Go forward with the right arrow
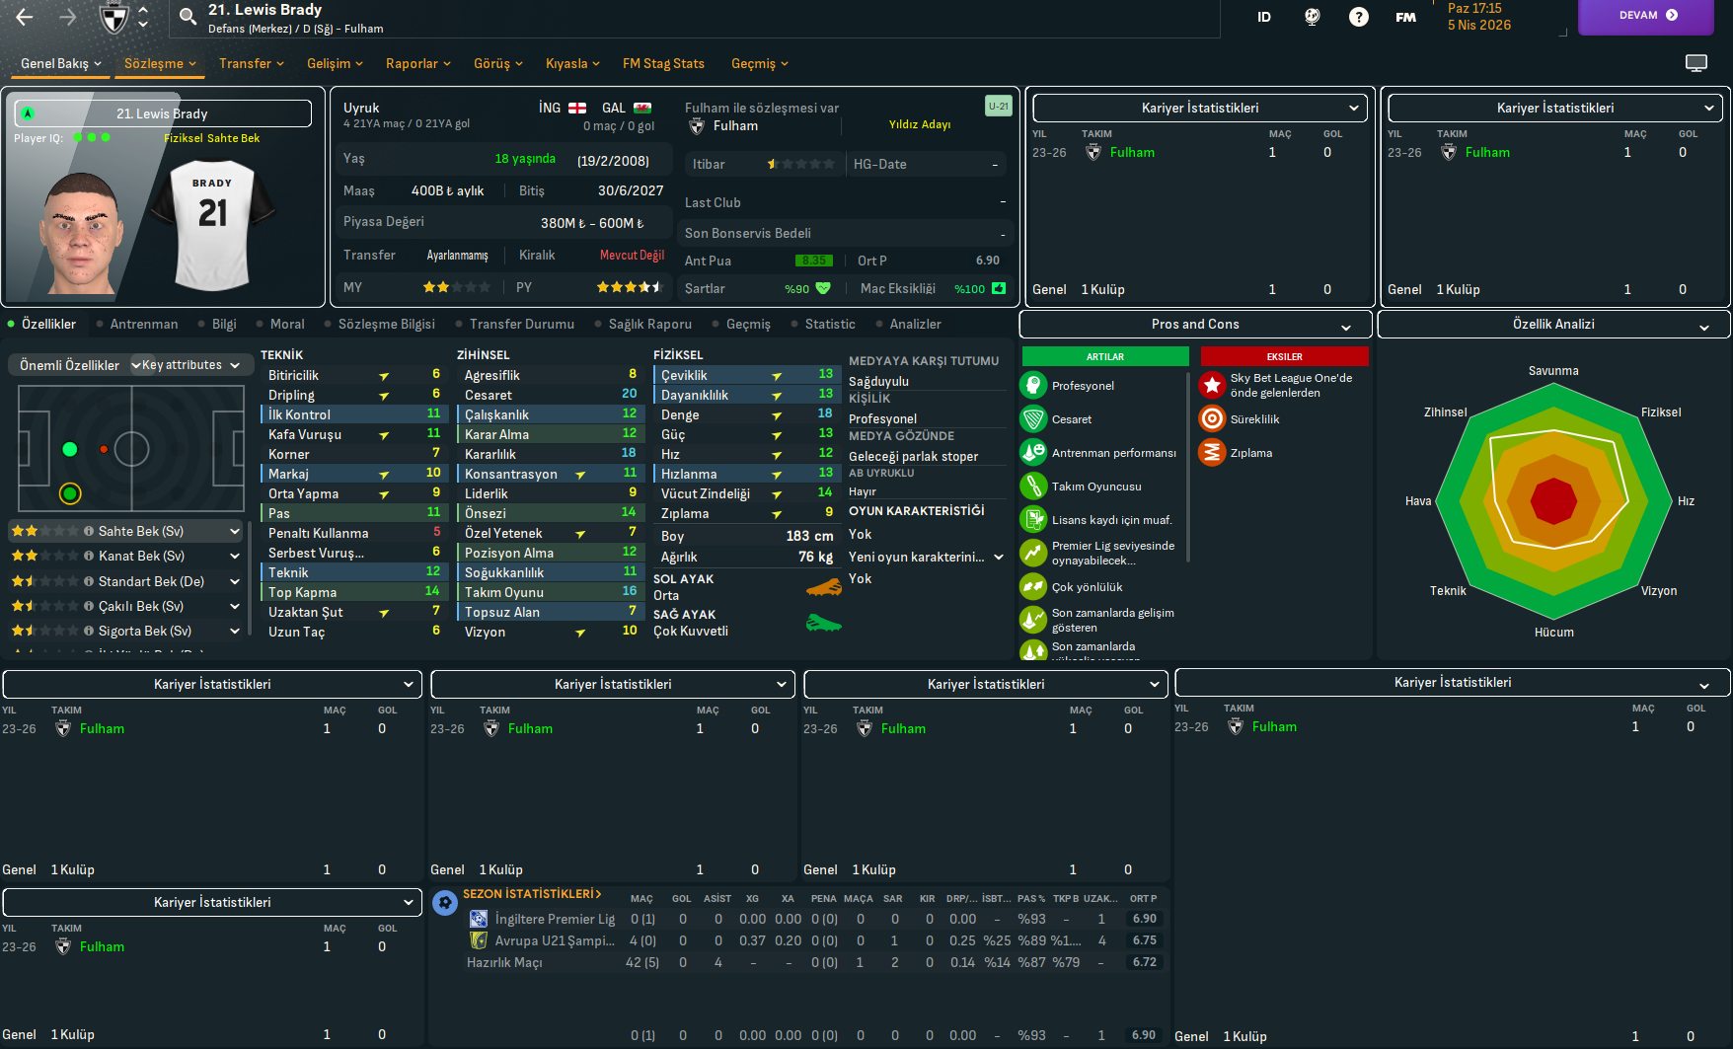1733x1049 pixels. click(x=67, y=17)
